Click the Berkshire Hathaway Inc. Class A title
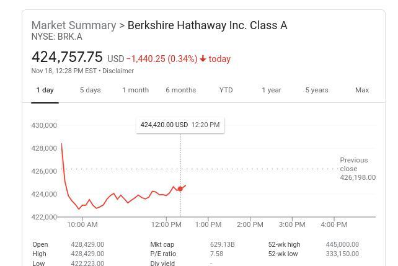 [x=207, y=25]
